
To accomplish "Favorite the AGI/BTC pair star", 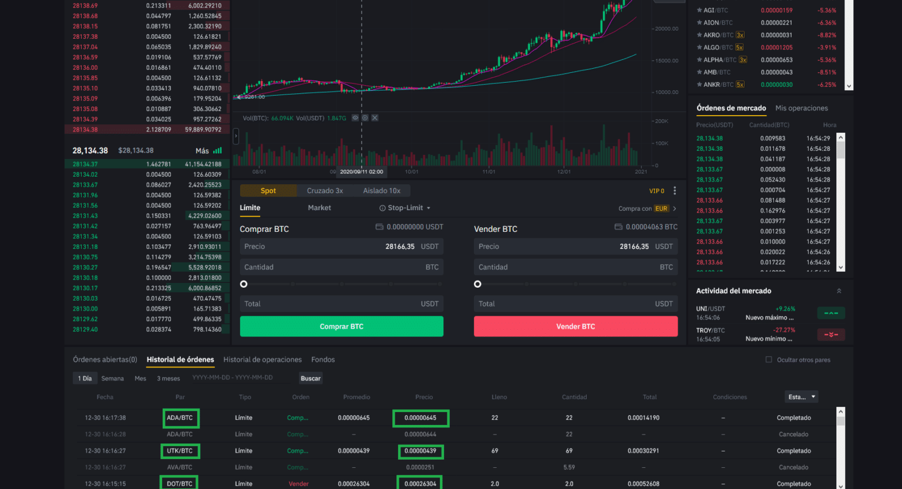I will coord(699,10).
